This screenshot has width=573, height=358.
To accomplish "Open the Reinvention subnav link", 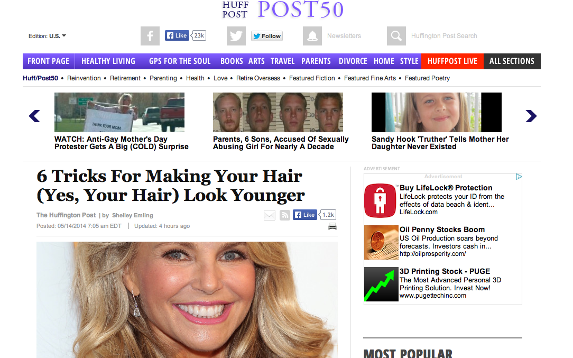I will [84, 78].
